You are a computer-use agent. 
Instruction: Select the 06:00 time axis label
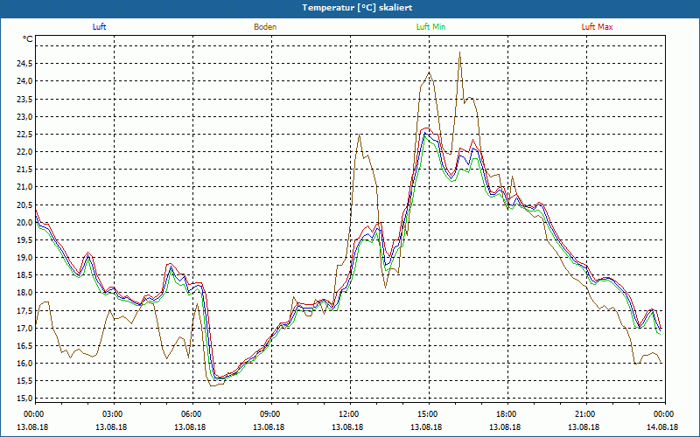(x=192, y=414)
